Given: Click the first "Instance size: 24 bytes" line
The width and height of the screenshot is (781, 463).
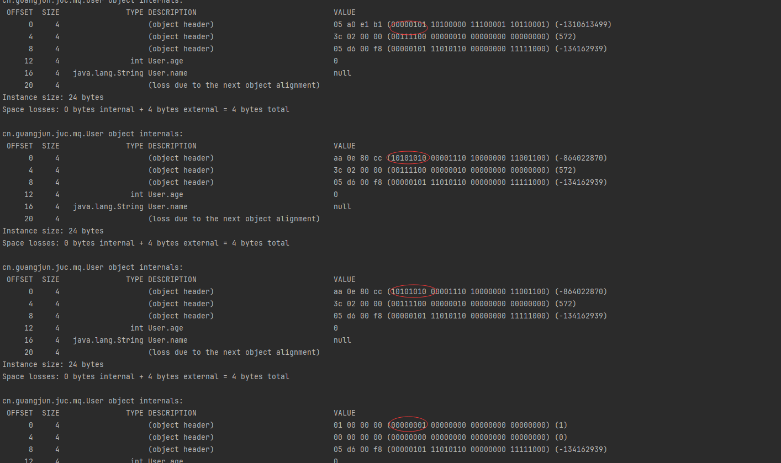Looking at the screenshot, I should pos(52,98).
